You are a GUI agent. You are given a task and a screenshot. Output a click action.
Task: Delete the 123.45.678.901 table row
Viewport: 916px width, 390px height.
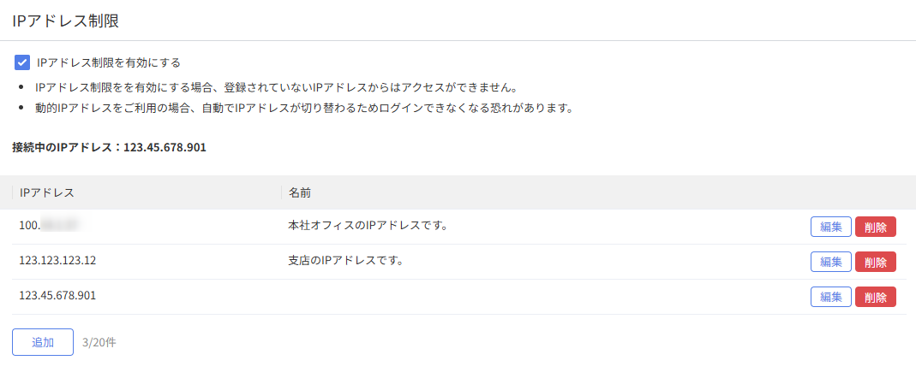click(875, 297)
